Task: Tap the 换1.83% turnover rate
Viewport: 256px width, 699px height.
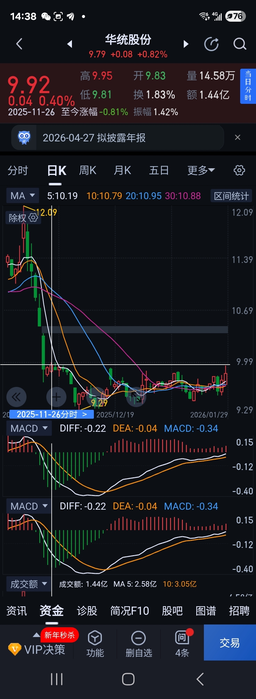Action: coord(154,95)
